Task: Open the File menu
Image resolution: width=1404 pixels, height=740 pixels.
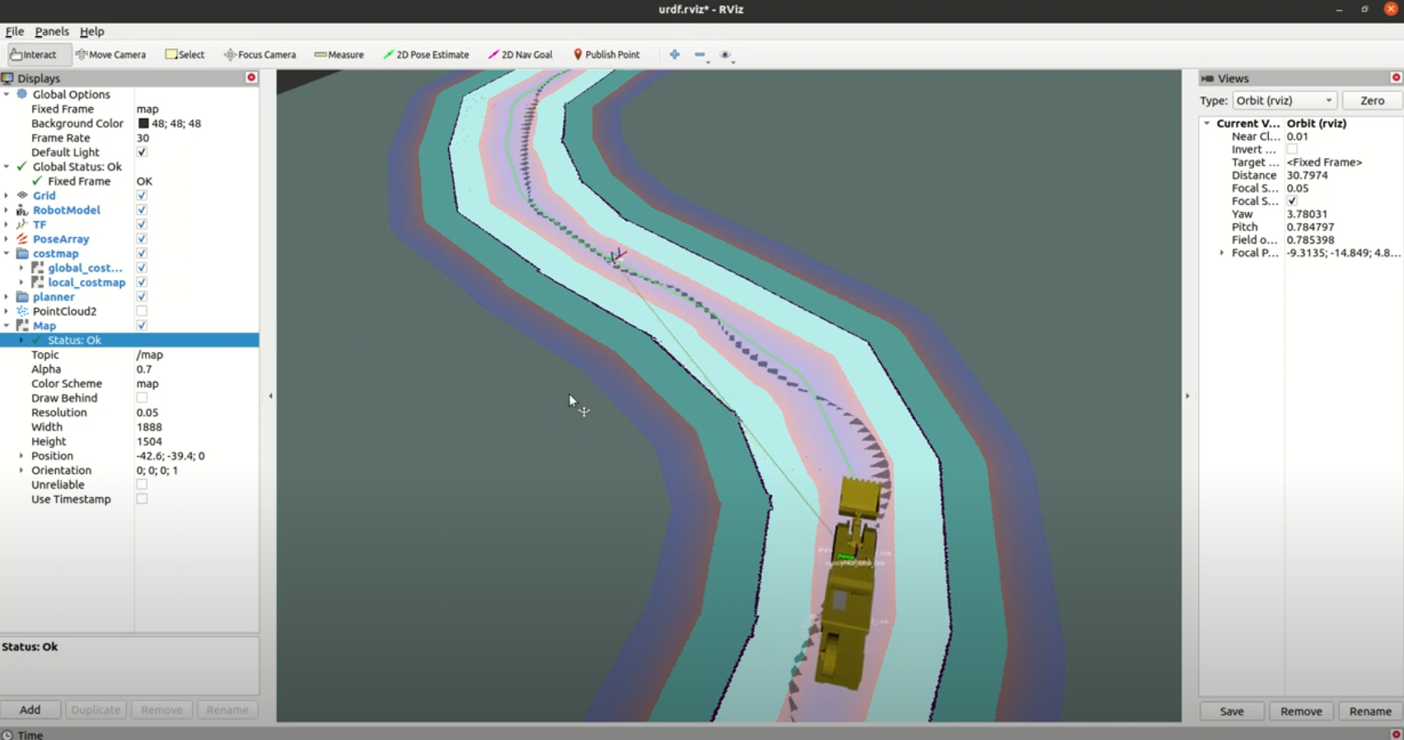Action: point(15,31)
